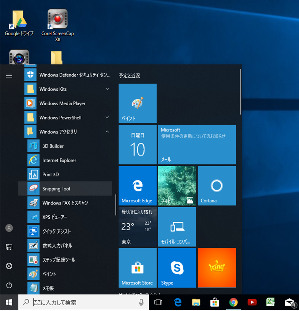The image size is (299, 311).
Task: Click the microphone in the search box
Action: (141, 302)
